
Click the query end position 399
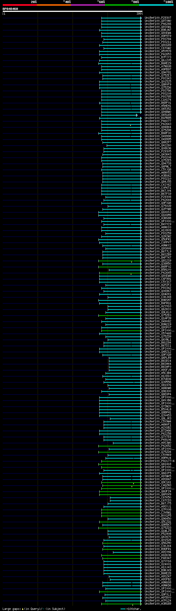click(x=139, y=14)
